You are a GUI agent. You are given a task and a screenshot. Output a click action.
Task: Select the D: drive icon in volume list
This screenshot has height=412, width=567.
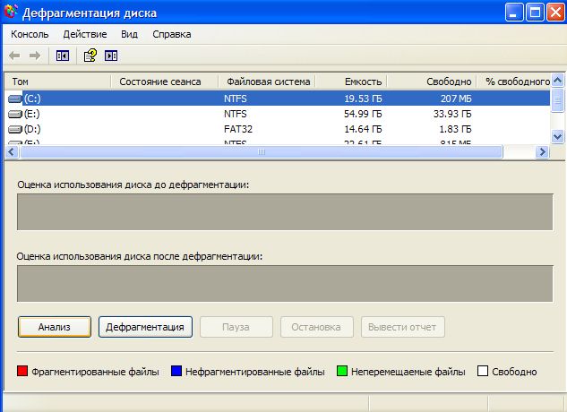coord(15,129)
